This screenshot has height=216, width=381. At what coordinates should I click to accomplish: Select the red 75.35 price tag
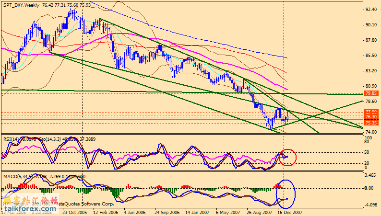click(371, 123)
